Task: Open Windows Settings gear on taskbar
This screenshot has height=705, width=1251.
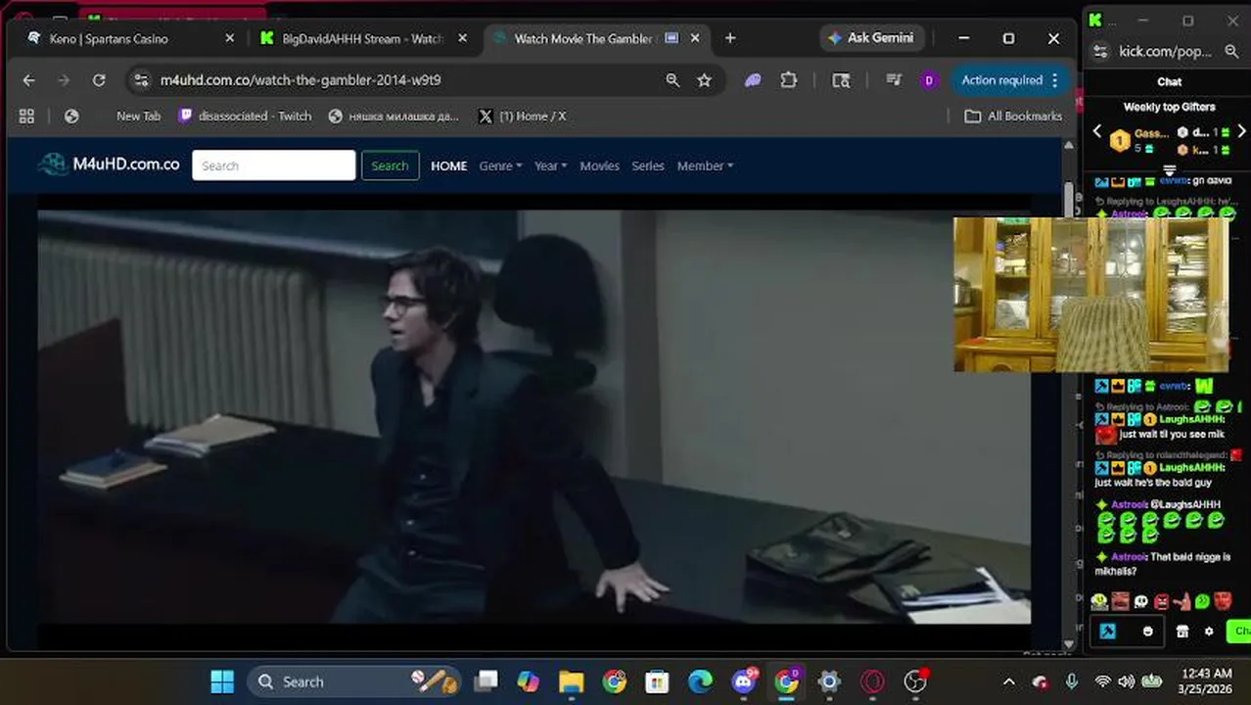Action: point(829,681)
